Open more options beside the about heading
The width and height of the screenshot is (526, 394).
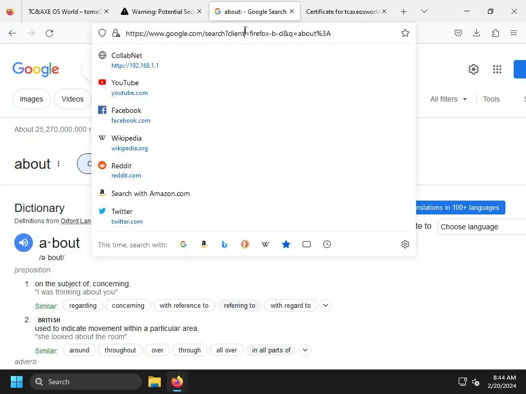59,164
